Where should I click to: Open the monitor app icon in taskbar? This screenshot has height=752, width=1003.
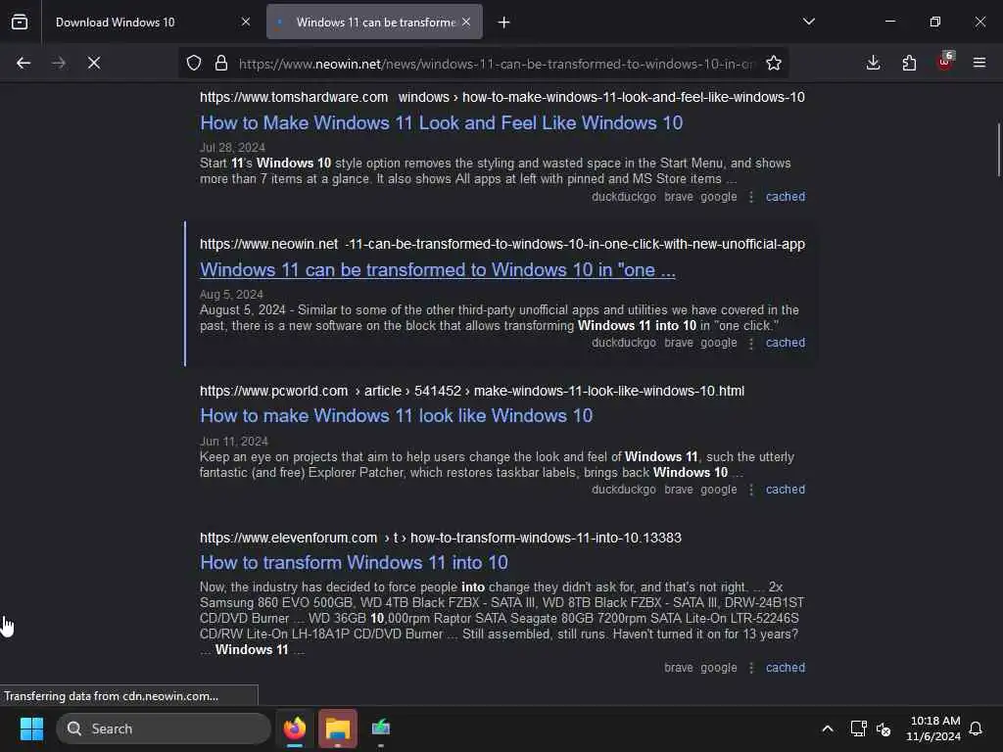pos(381,728)
